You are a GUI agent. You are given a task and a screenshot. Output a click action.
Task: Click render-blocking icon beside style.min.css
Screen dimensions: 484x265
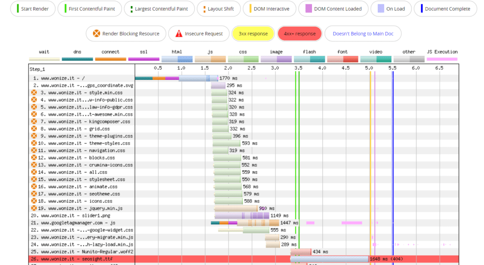pyautogui.click(x=34, y=93)
